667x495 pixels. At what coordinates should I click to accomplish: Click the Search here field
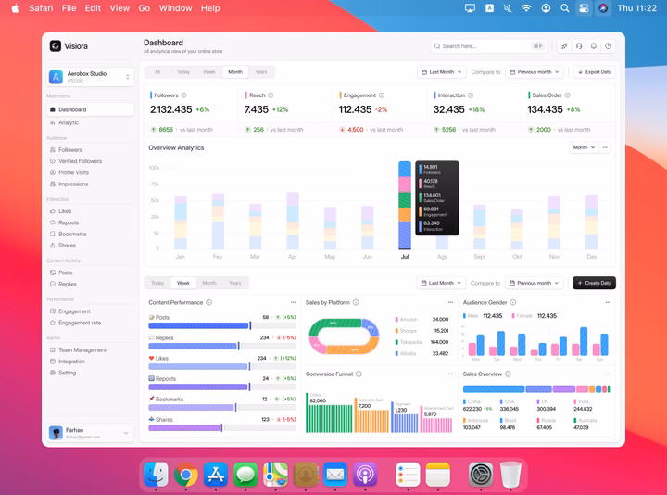tap(489, 46)
